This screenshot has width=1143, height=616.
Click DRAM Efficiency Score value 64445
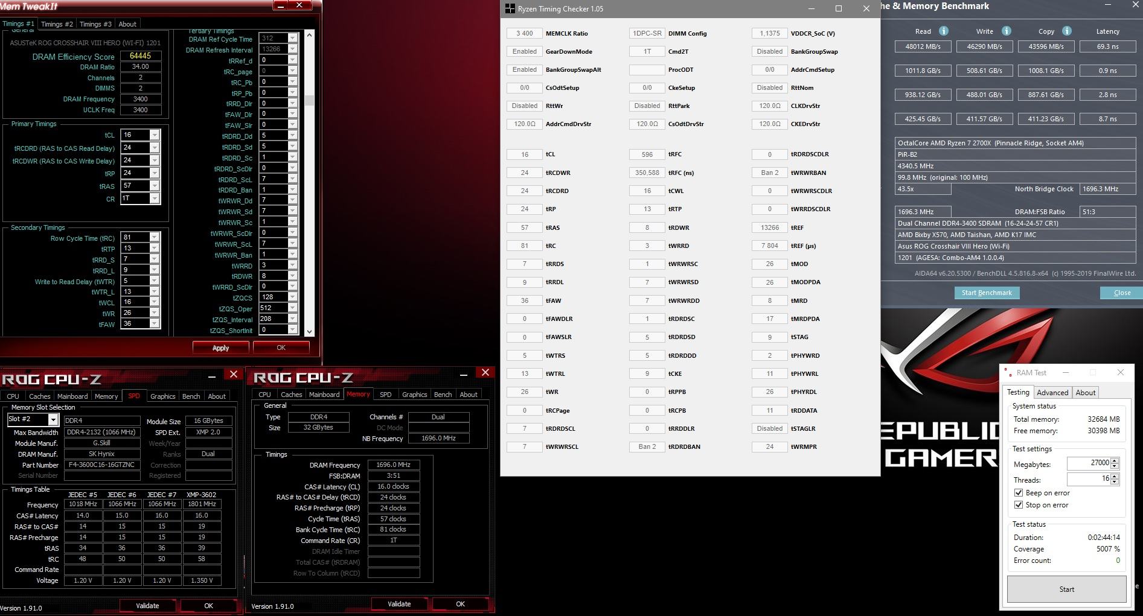[140, 56]
